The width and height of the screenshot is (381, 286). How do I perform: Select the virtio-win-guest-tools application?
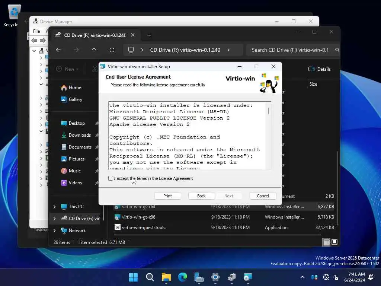tap(225, 228)
